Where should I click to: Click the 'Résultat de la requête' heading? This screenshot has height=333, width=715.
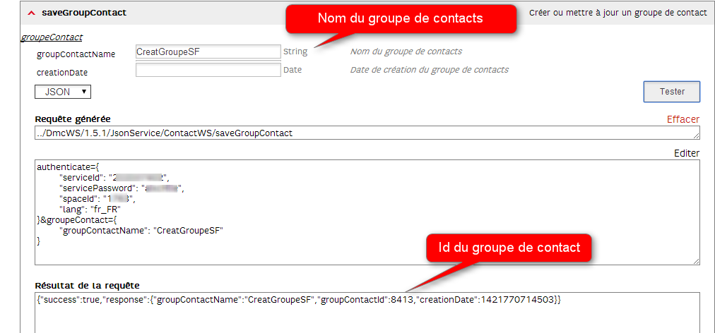tap(87, 286)
